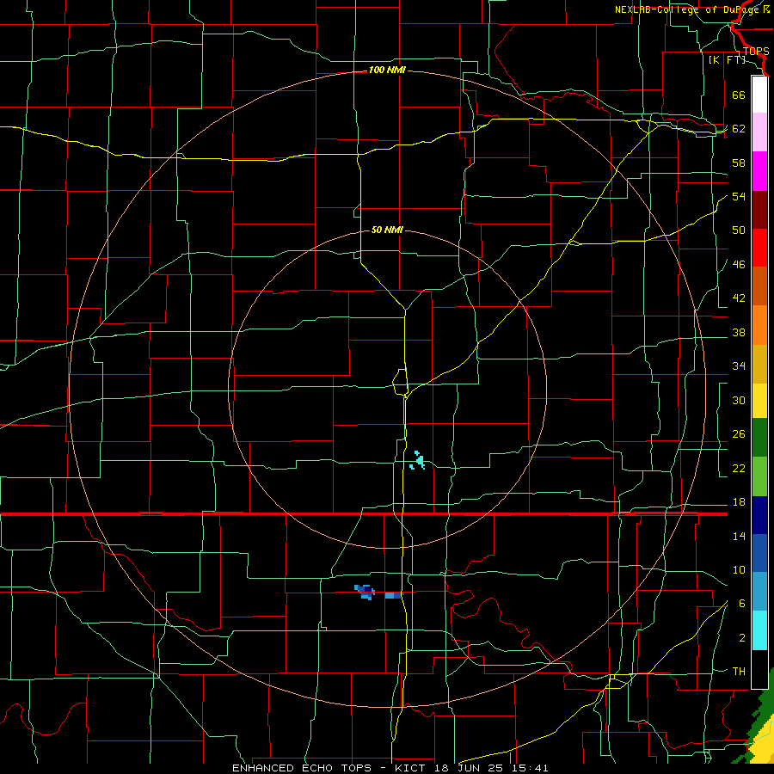Screen dimensions: 774x774
Task: Click the 2 legend value label
Action: [742, 637]
